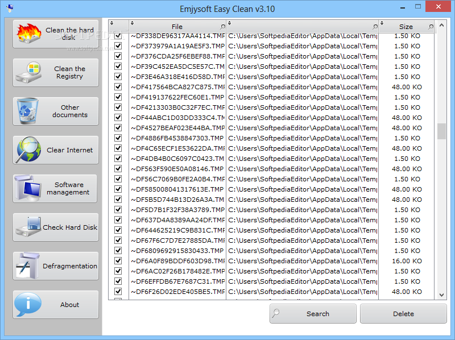Viewport: 455px width, 340px height.
Task: Maximize the Easy Clean window
Action: point(418,6)
